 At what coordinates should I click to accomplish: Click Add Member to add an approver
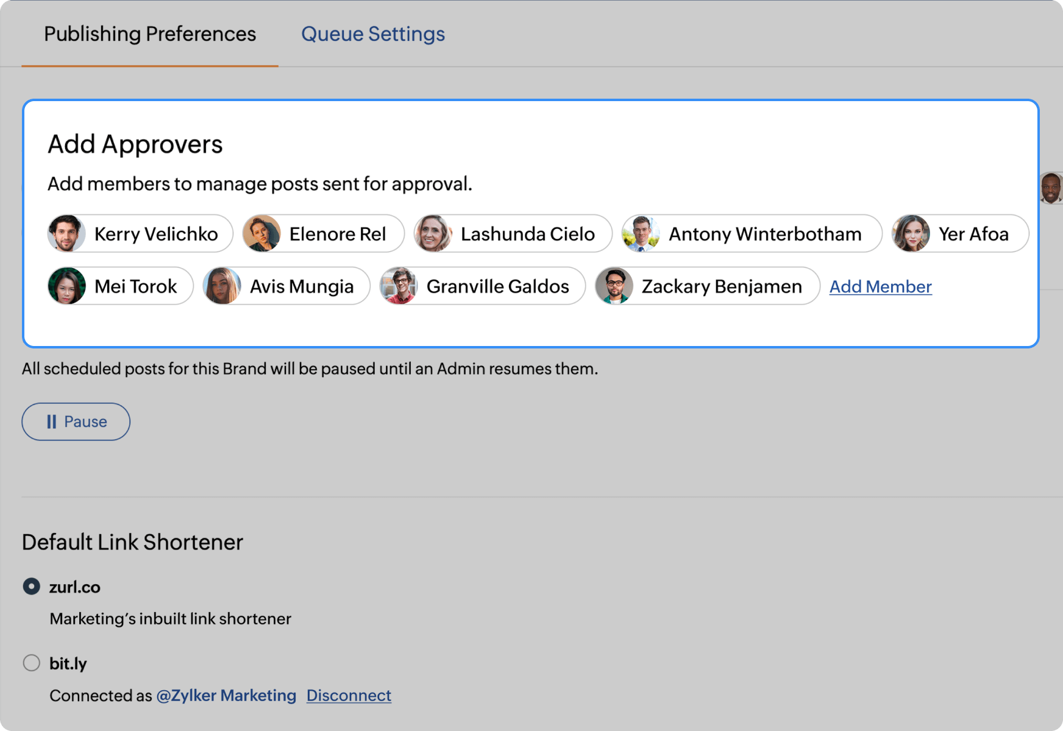coord(880,286)
